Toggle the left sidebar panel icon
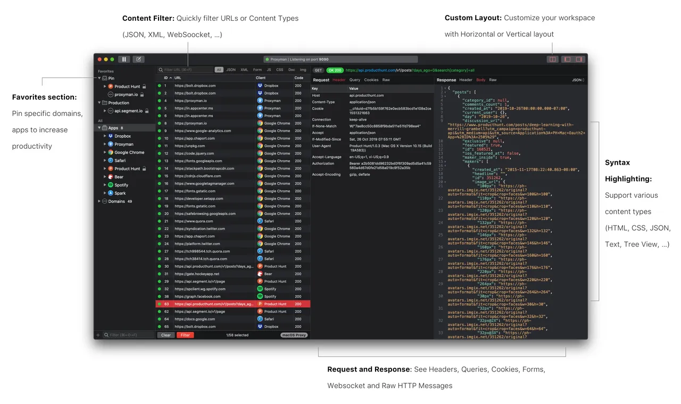This screenshot has width=681, height=404. tap(567, 60)
